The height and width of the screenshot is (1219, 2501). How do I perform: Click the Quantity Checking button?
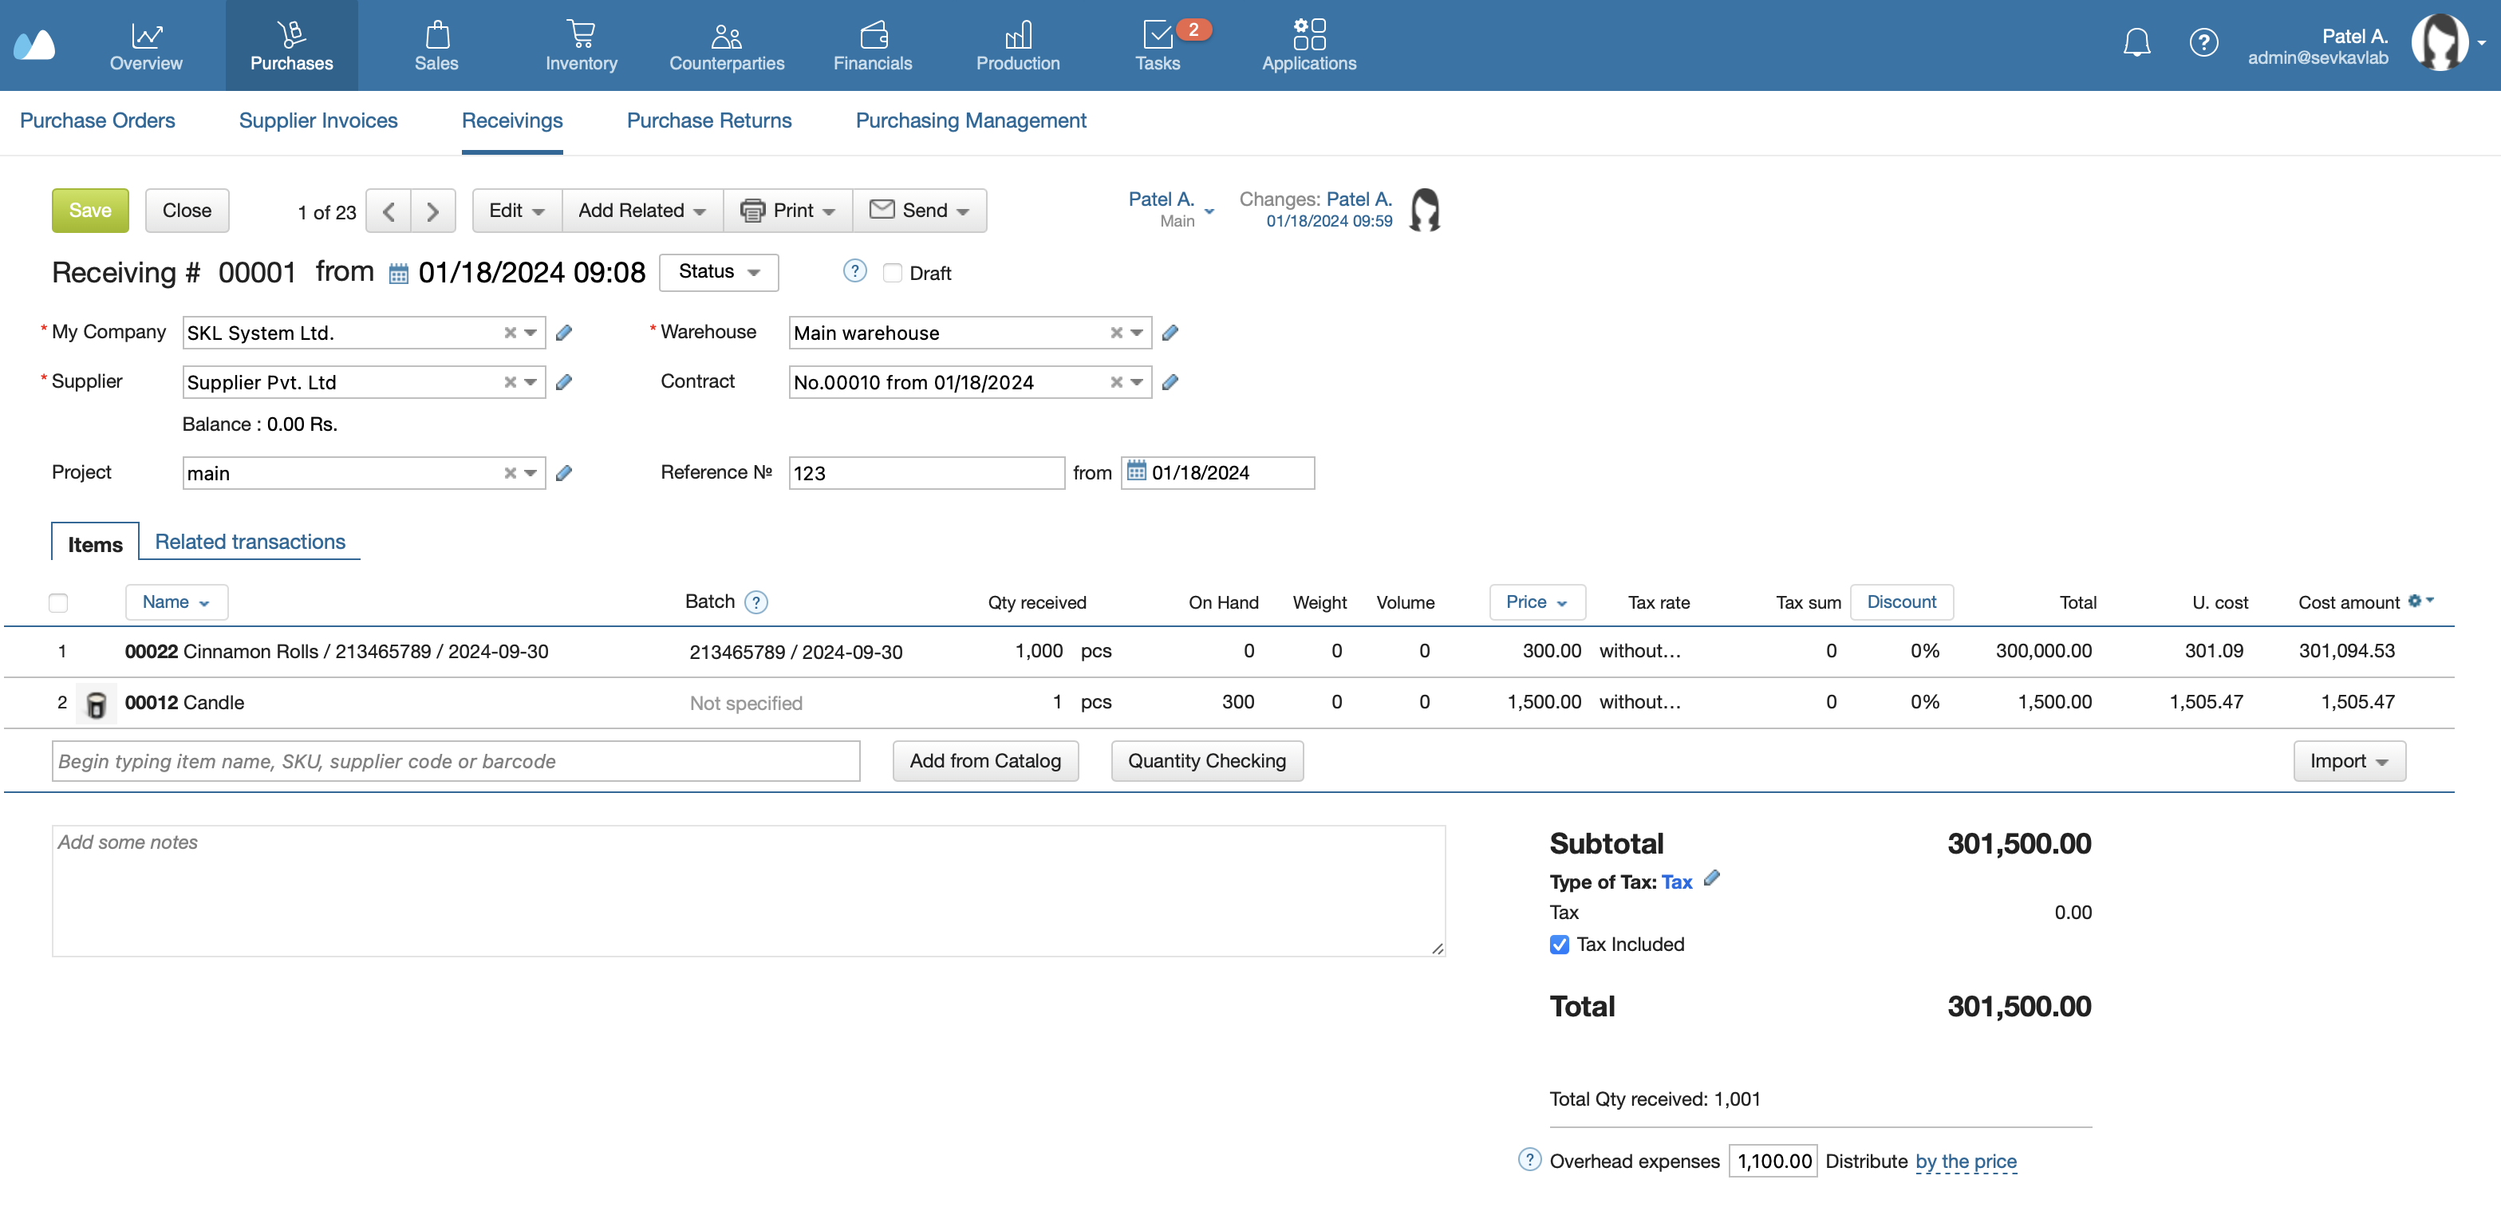coord(1206,761)
